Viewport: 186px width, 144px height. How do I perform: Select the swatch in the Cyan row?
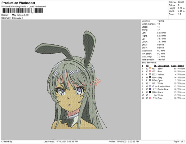pyautogui.click(x=150, y=80)
